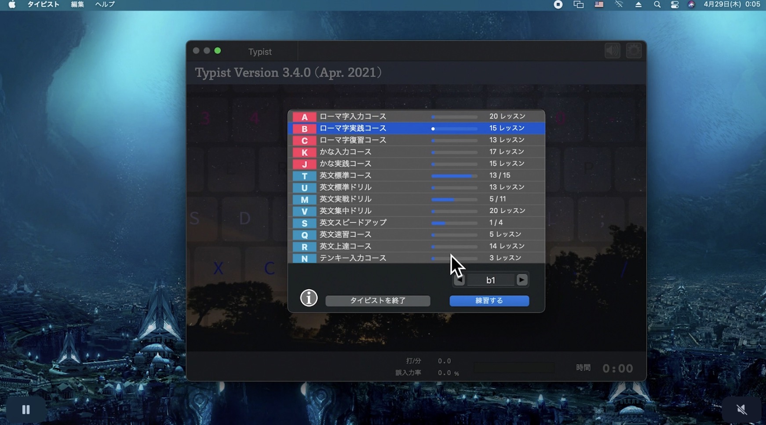
Task: Select the ローマ字復習コース row text
Action: pyautogui.click(x=353, y=140)
